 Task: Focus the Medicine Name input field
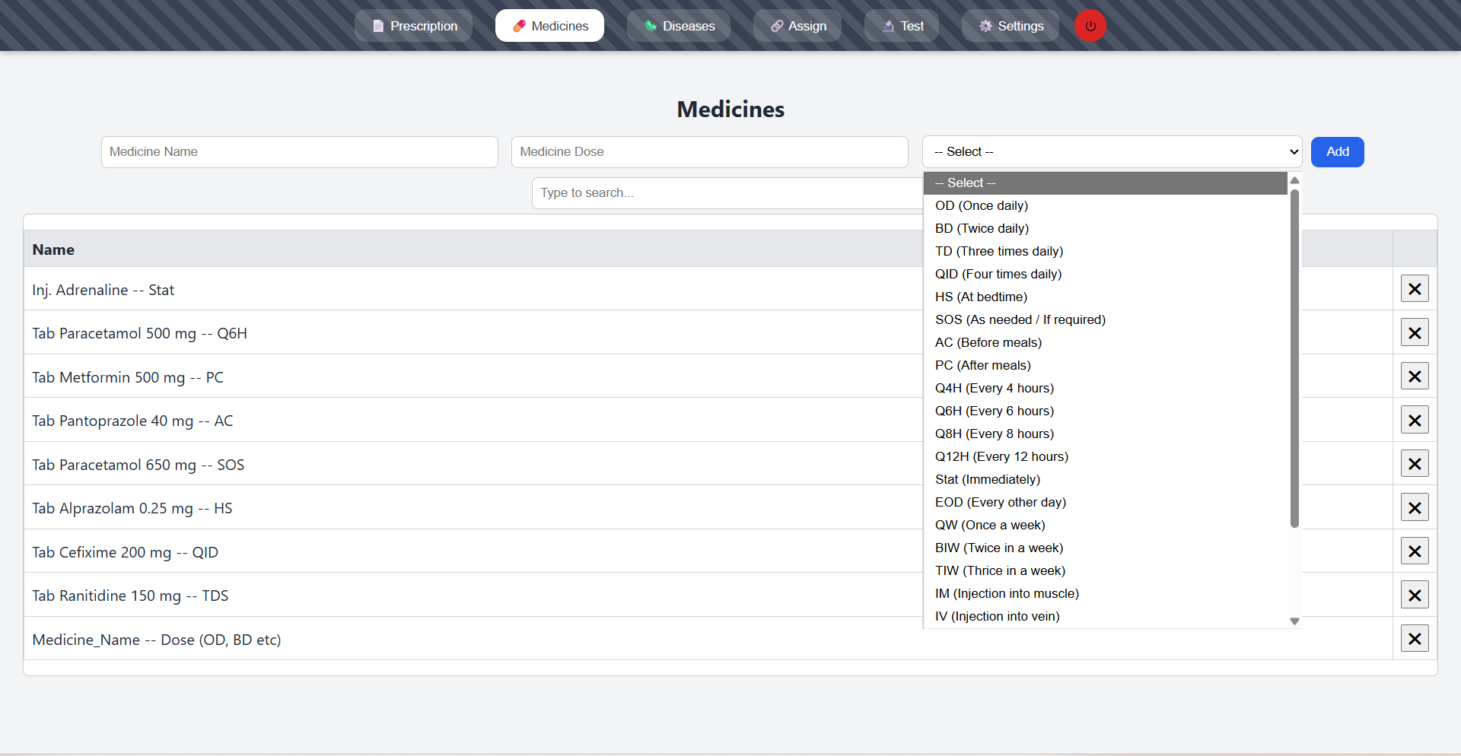(299, 152)
